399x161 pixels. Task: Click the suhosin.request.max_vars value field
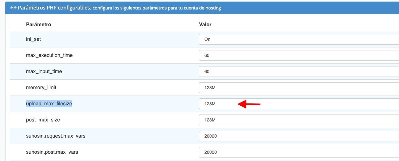299,136
